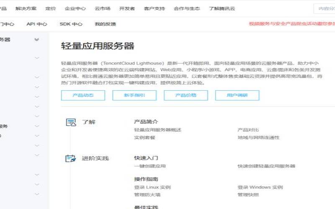Open the 登录 Linux 实例 guide link

pos(152,187)
